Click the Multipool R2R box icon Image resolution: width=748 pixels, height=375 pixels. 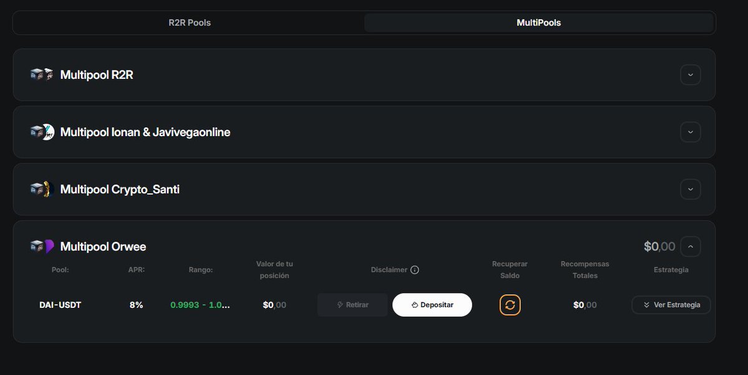click(x=37, y=75)
